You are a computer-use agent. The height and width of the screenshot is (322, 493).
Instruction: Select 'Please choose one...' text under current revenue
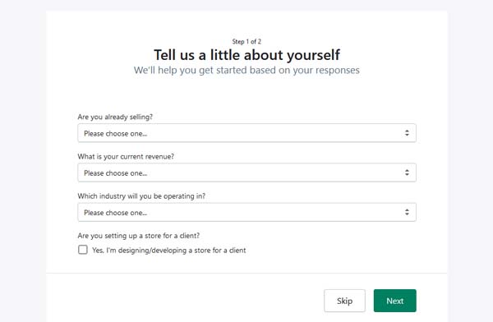click(115, 173)
